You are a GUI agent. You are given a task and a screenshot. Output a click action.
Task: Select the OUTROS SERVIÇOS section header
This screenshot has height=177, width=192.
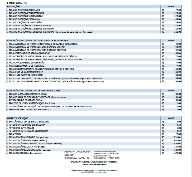(x=17, y=118)
